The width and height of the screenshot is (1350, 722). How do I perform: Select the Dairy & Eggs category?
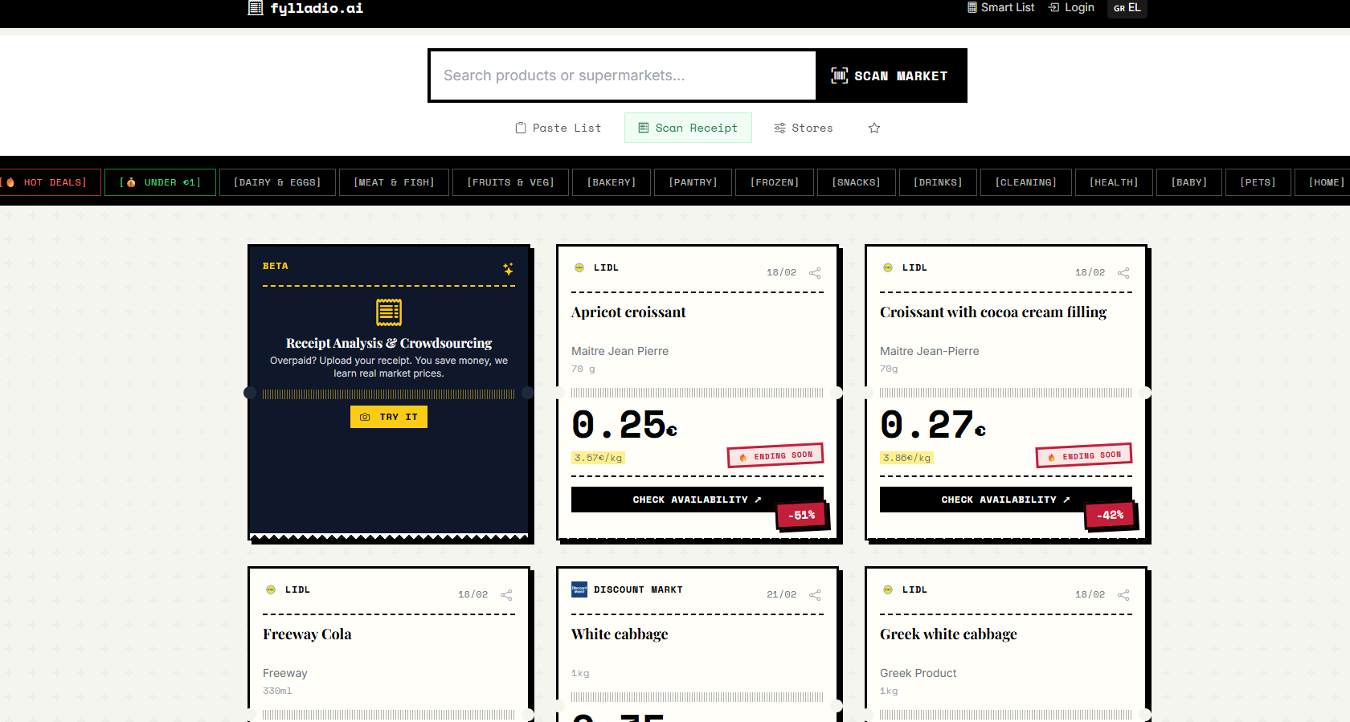pyautogui.click(x=277, y=182)
